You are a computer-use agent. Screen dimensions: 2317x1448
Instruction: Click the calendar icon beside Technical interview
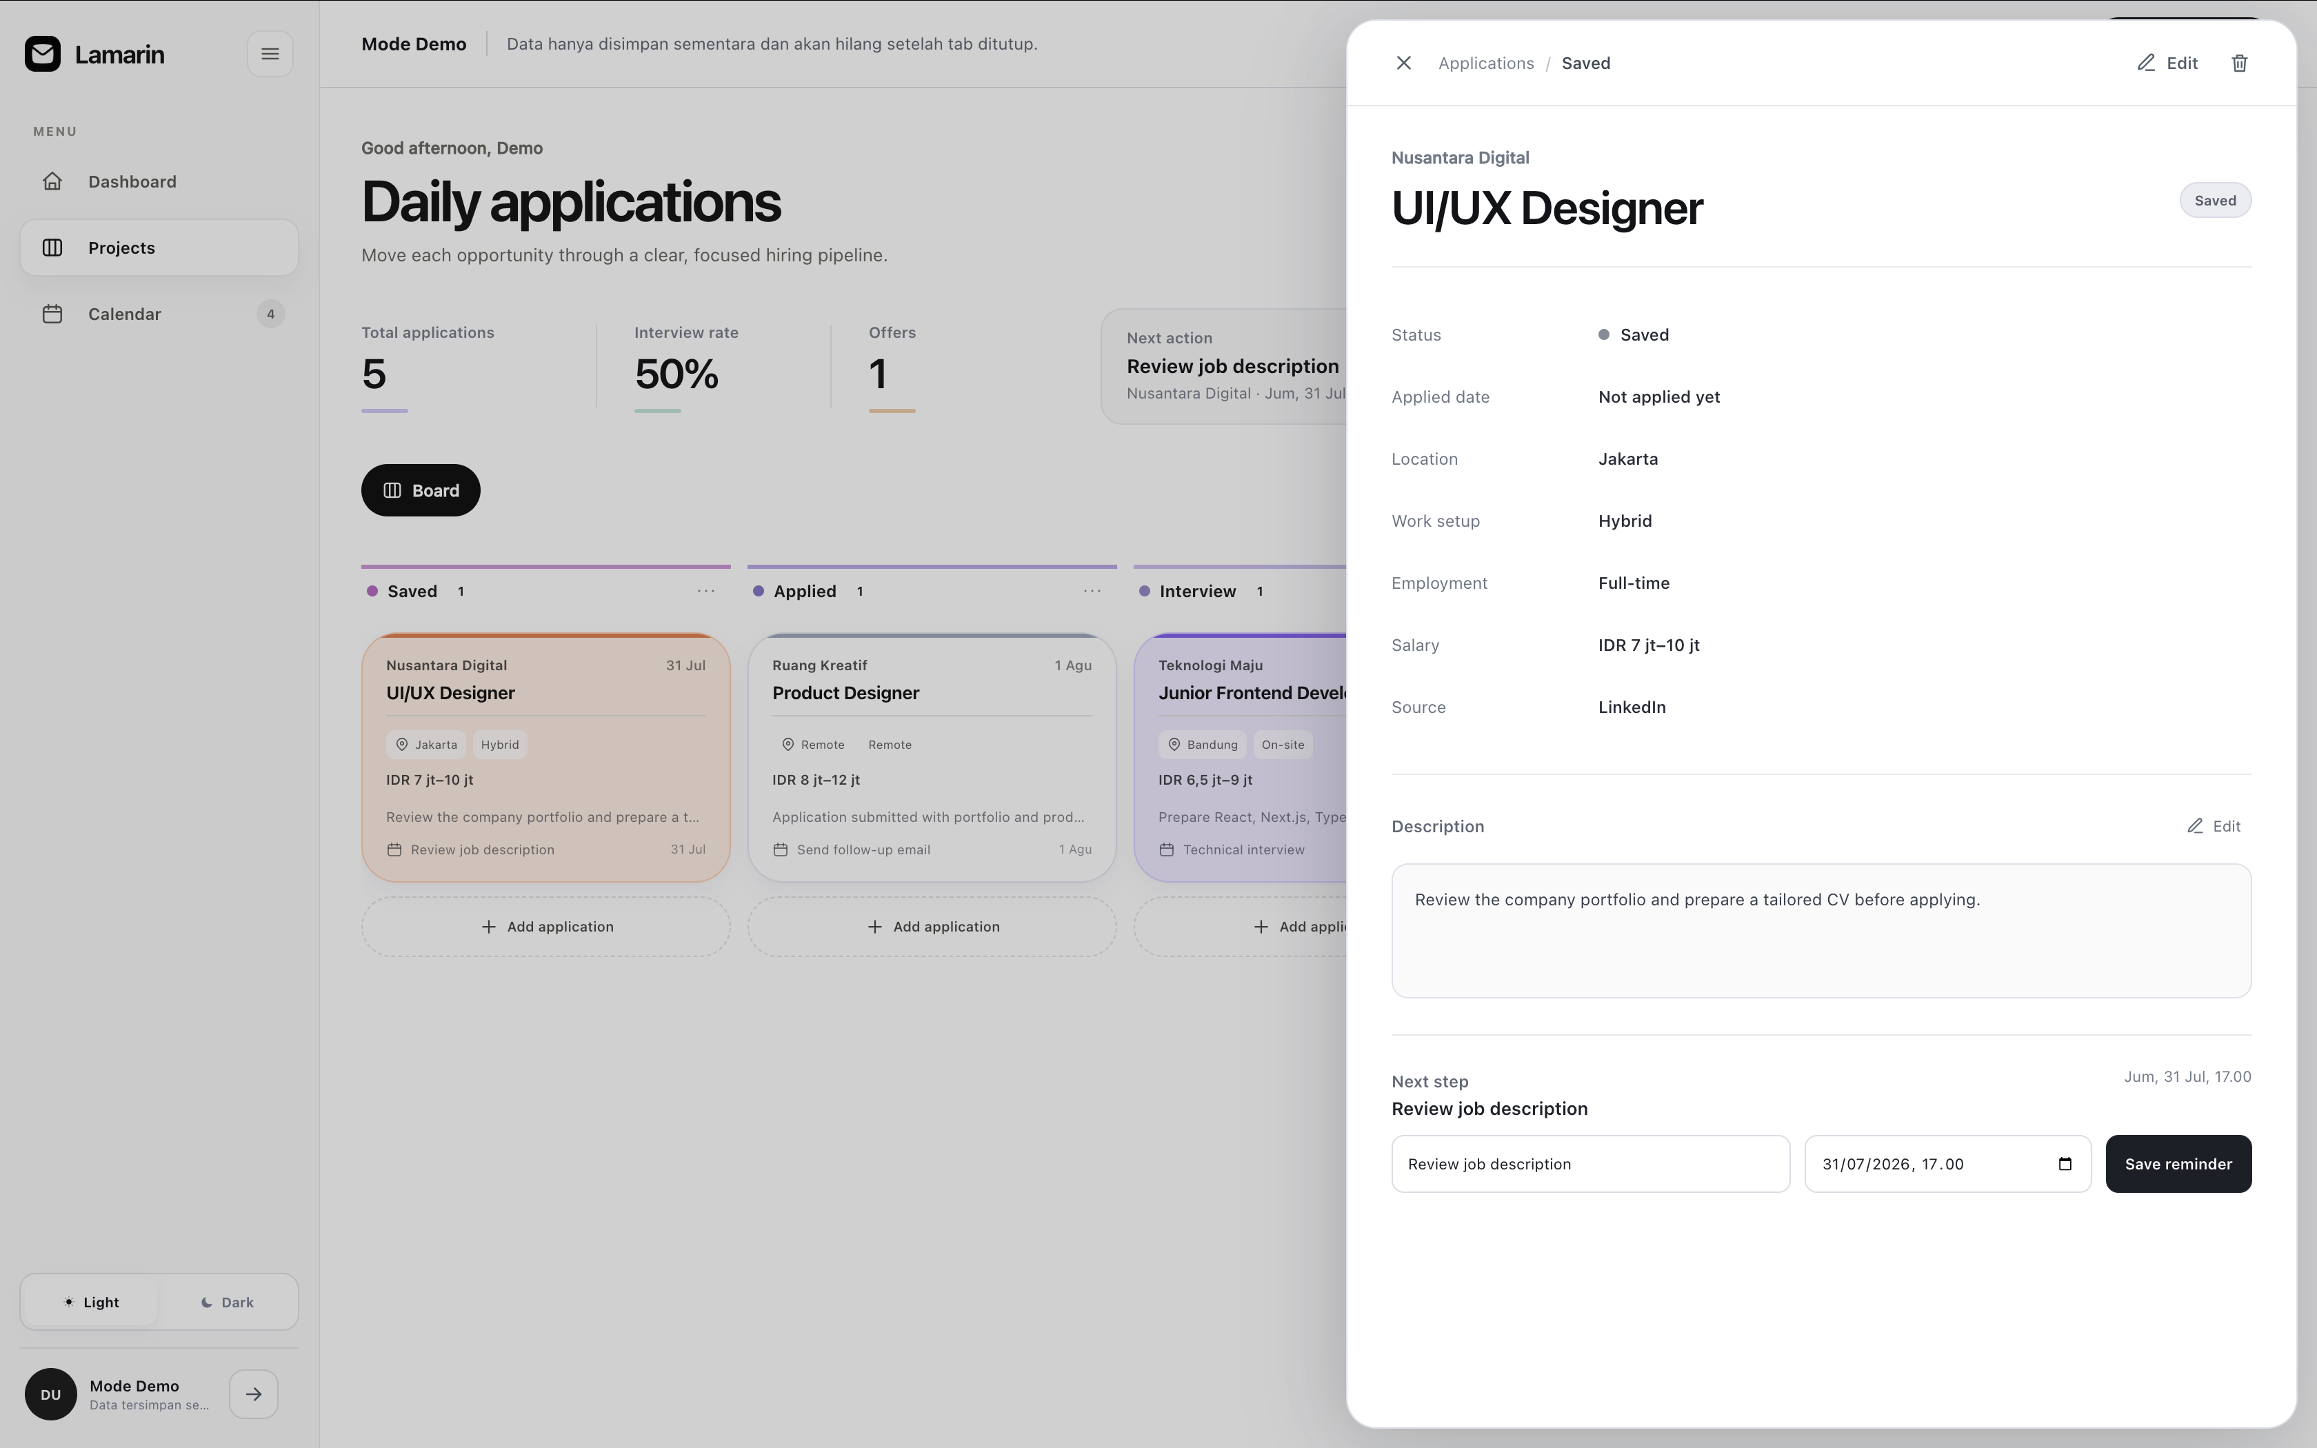tap(1166, 849)
